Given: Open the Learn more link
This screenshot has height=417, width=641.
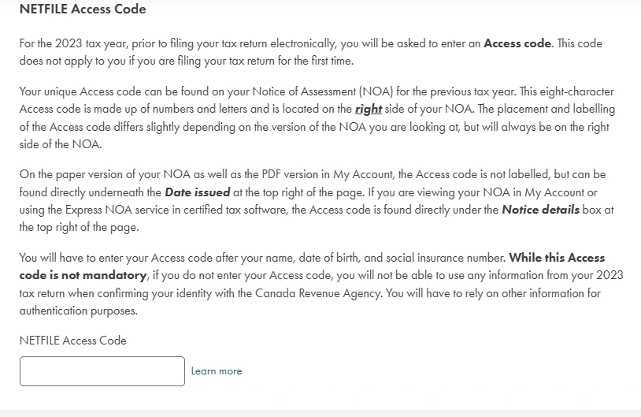Looking at the screenshot, I should [217, 371].
